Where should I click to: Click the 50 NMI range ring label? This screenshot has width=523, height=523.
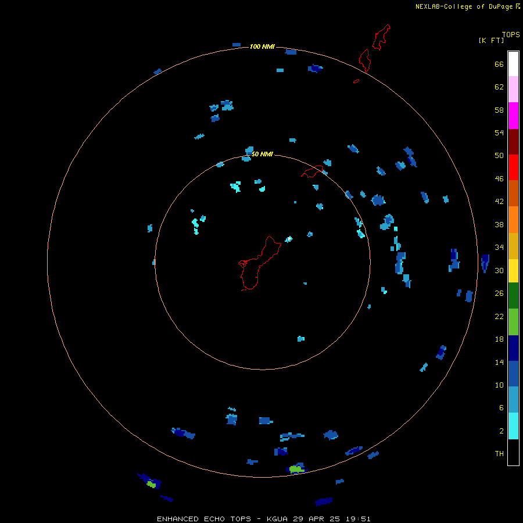point(262,154)
